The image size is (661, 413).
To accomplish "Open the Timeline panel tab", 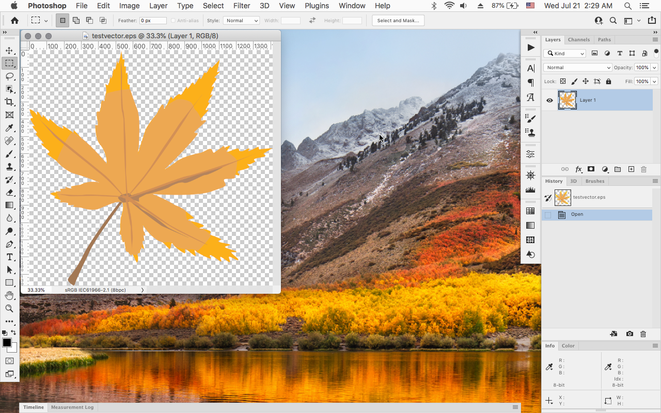I will pyautogui.click(x=33, y=407).
